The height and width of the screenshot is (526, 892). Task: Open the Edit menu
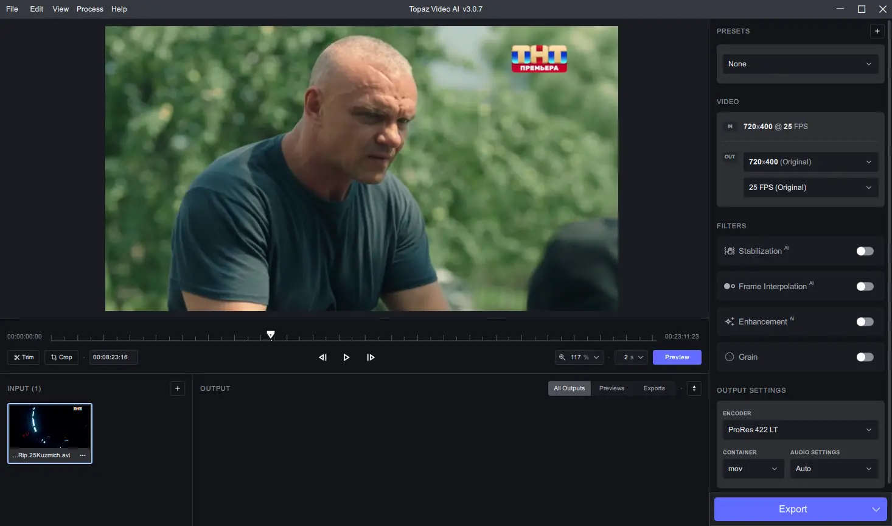tap(37, 9)
